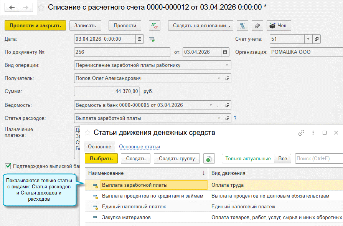Open attached files paperclip icon

(257, 26)
